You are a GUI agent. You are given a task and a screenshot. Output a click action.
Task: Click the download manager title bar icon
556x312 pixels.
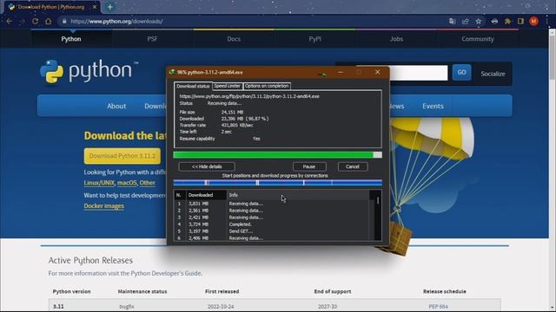[172, 72]
